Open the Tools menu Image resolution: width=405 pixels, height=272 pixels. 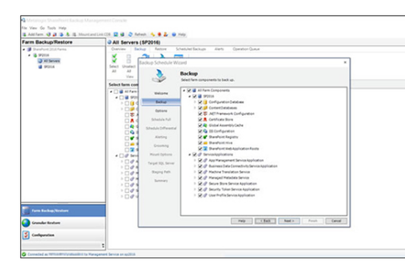(x=51, y=28)
